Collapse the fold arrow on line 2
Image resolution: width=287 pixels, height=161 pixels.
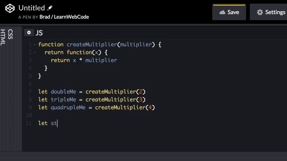[35, 53]
